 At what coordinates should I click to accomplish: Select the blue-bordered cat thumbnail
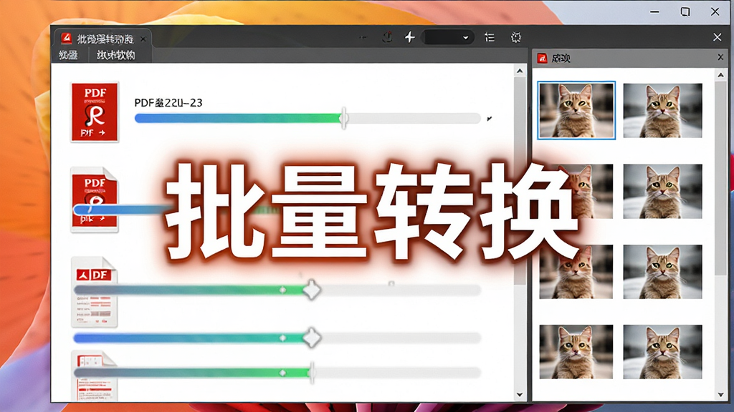(576, 110)
